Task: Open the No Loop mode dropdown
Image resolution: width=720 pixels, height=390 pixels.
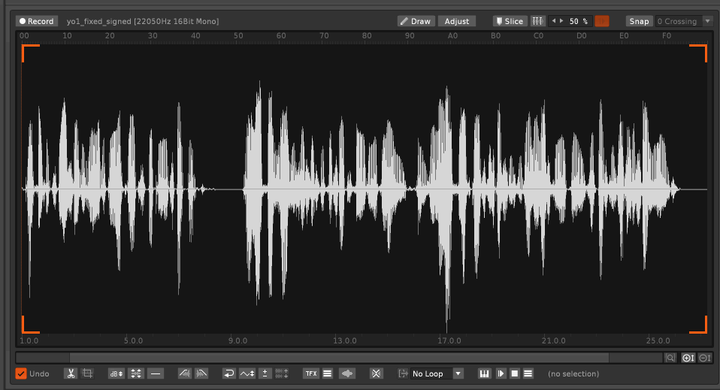Action: (x=436, y=373)
